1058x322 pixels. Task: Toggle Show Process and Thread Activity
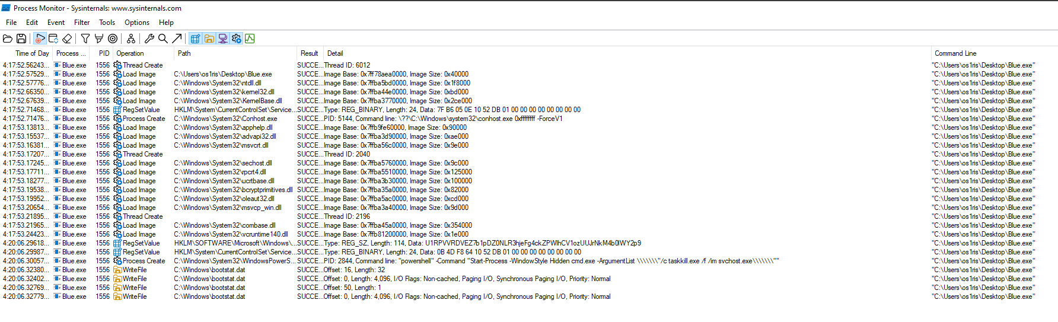click(x=236, y=39)
